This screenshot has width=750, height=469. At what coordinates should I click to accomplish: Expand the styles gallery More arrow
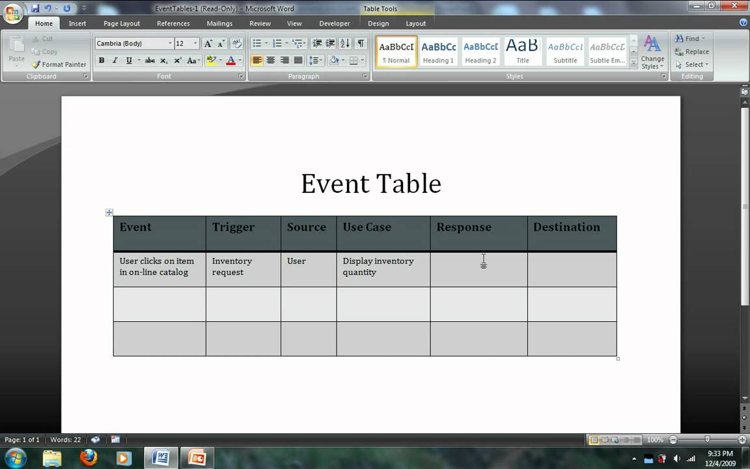coord(633,63)
